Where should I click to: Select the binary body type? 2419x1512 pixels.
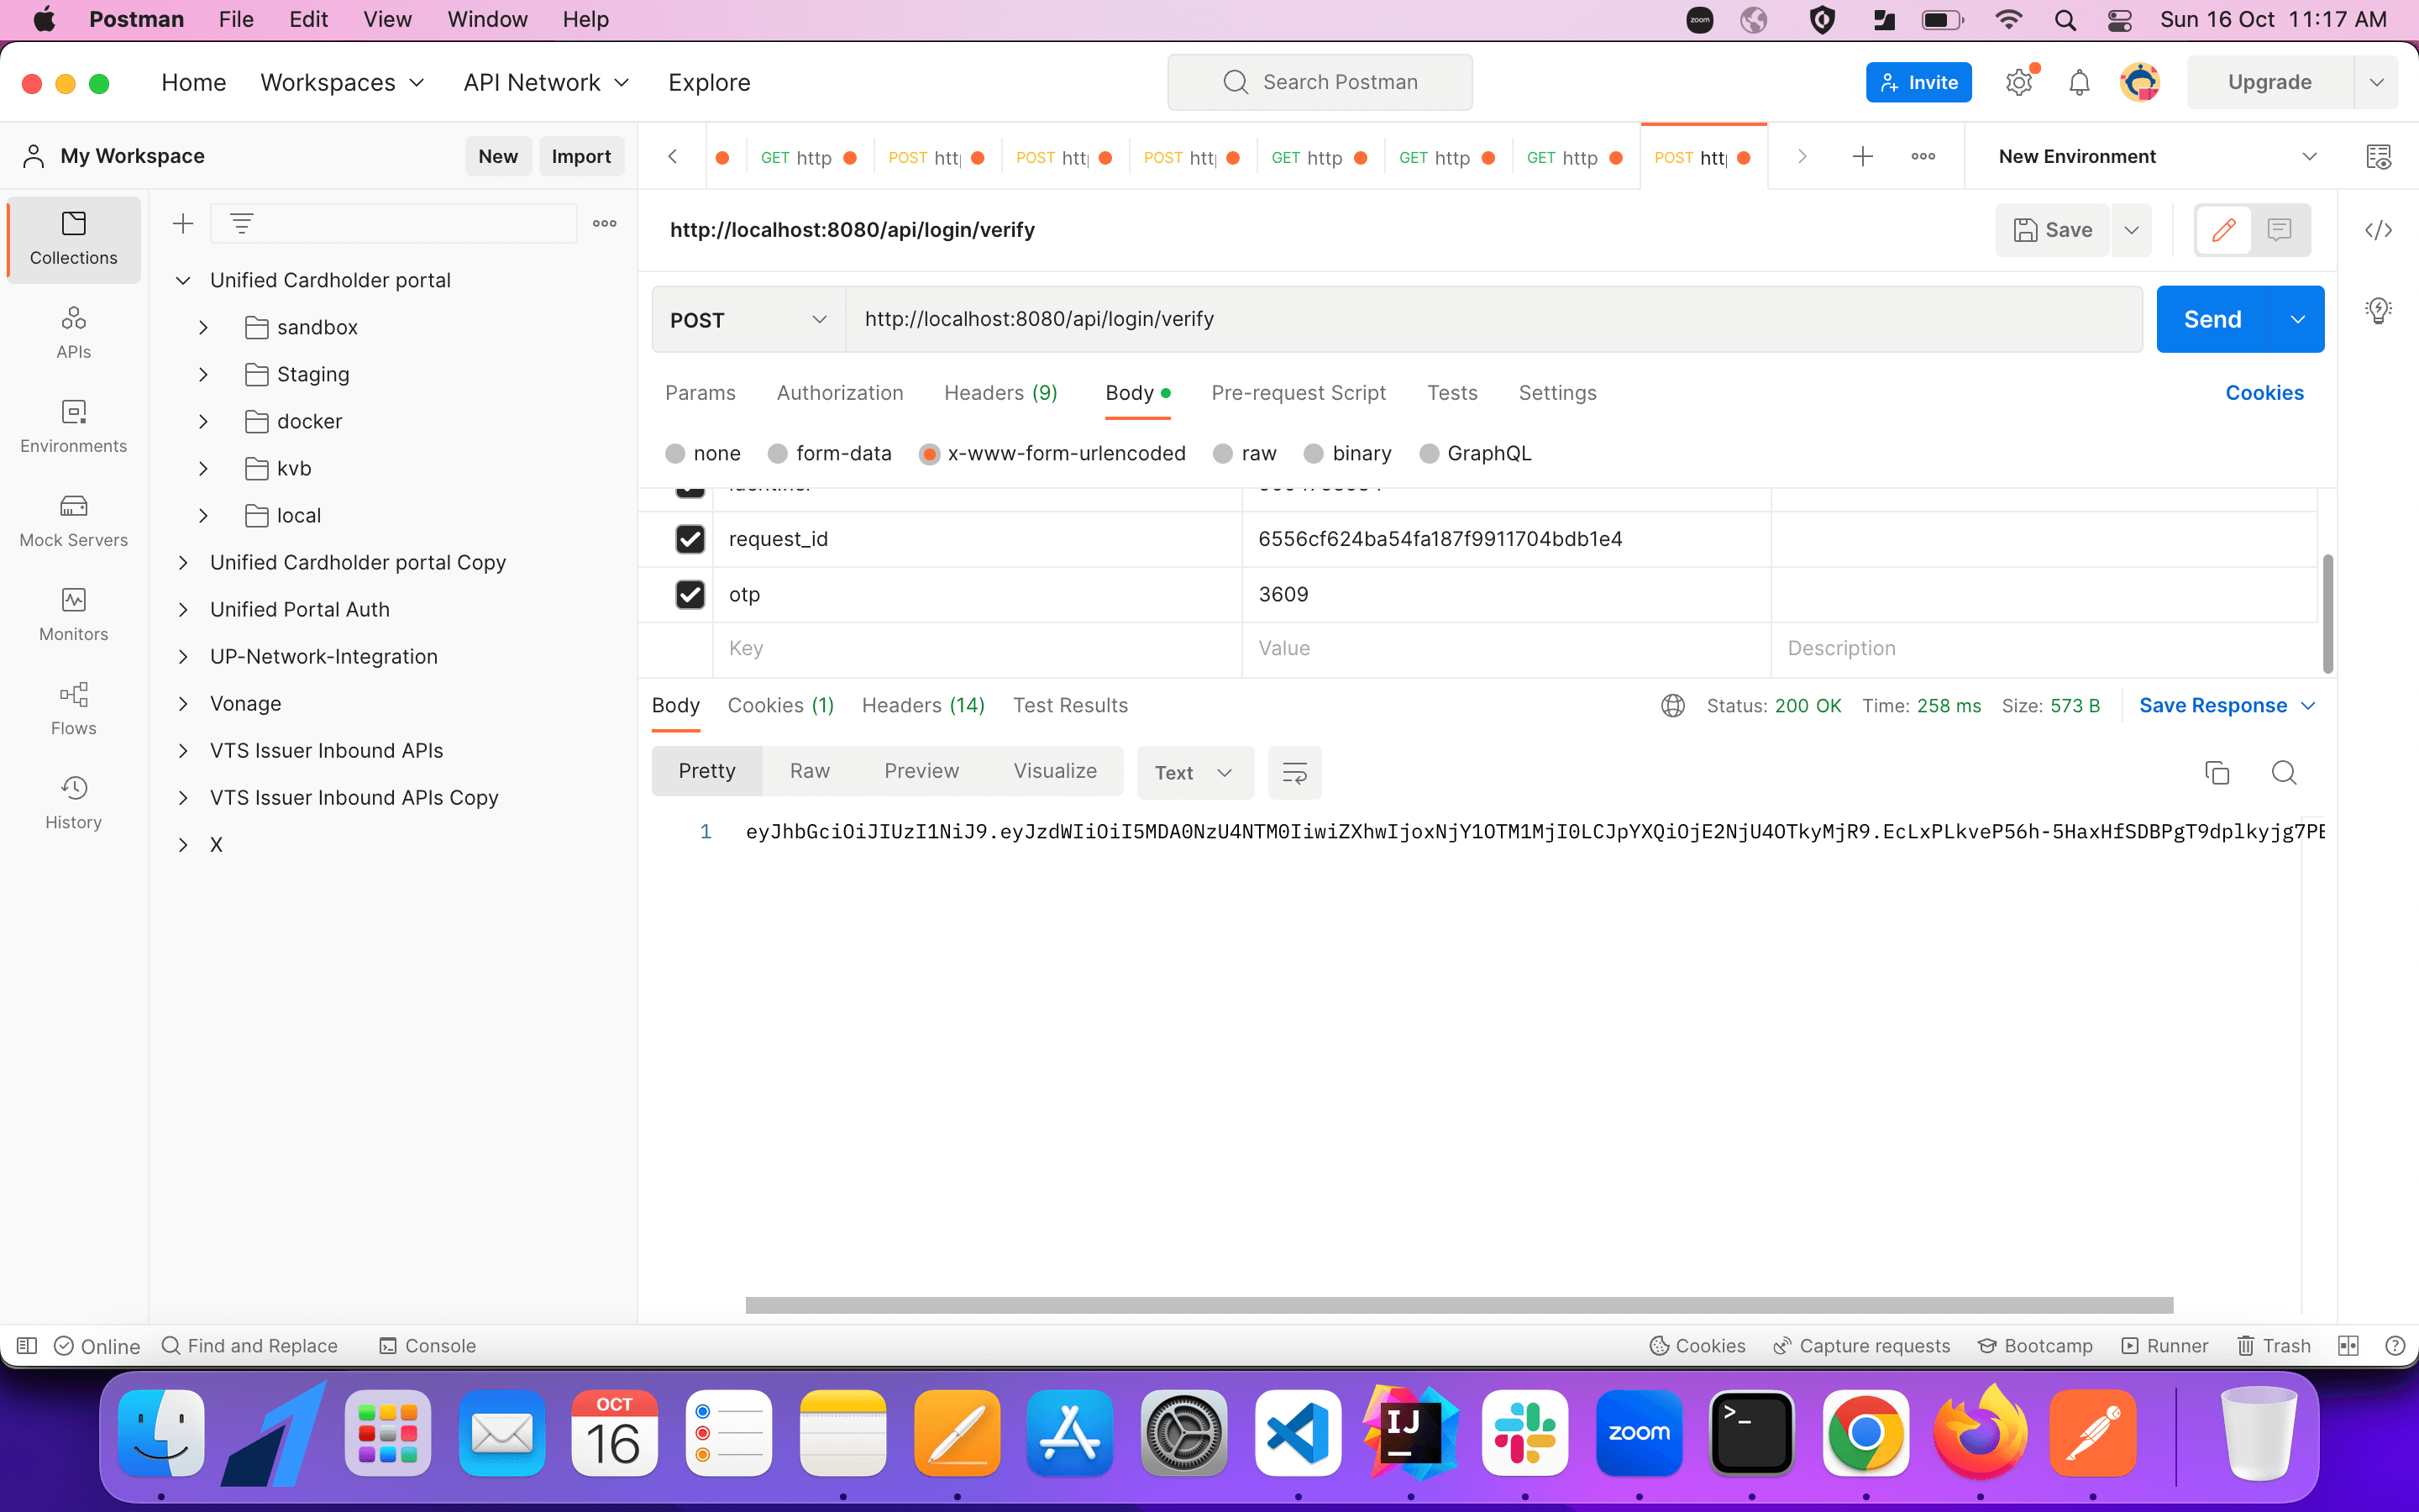click(1347, 454)
